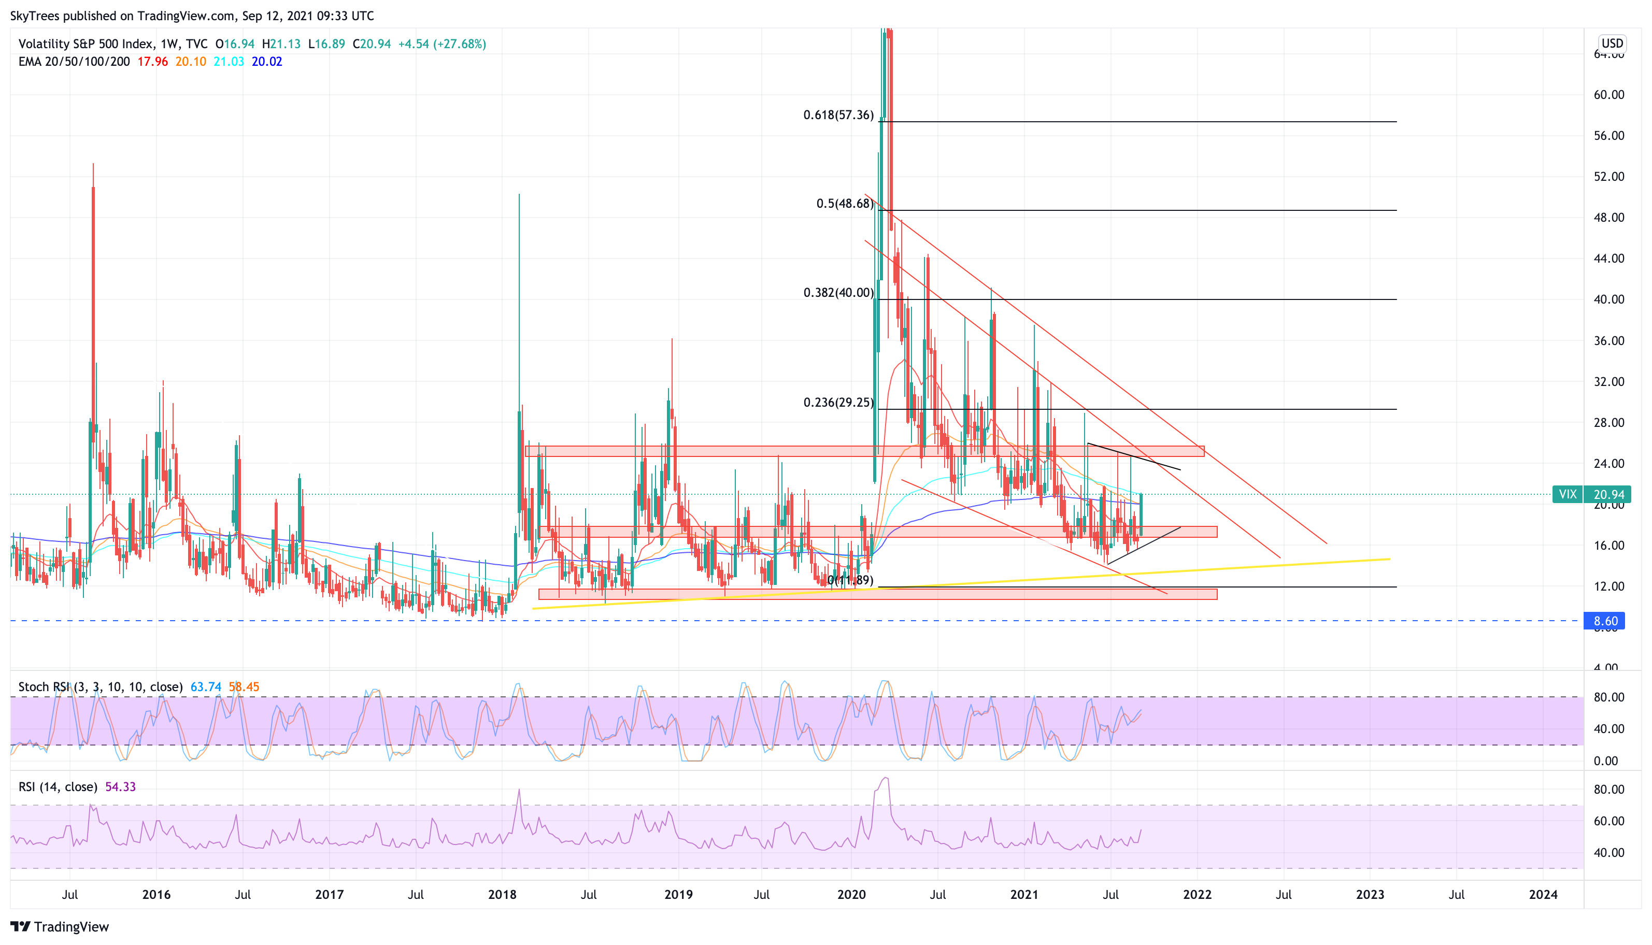
Task: Click the H21.13 high value in header
Action: coord(281,44)
